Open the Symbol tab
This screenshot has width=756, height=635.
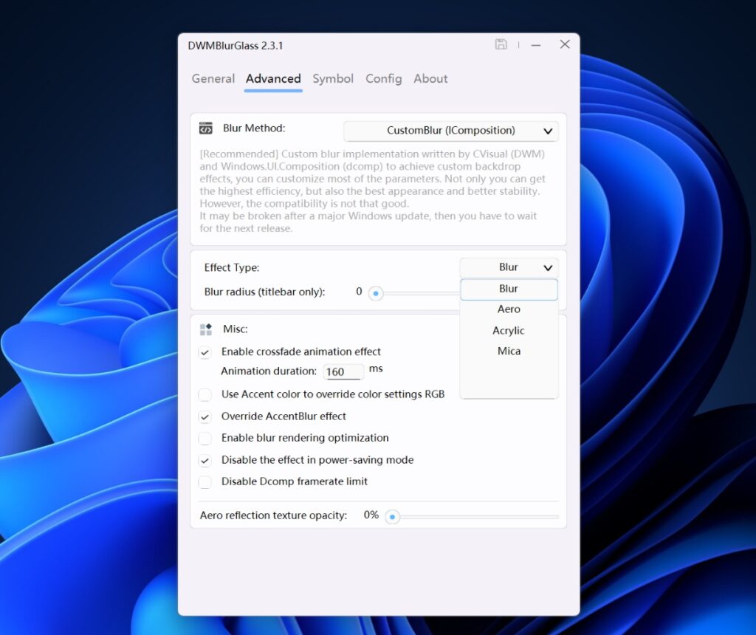(x=333, y=79)
